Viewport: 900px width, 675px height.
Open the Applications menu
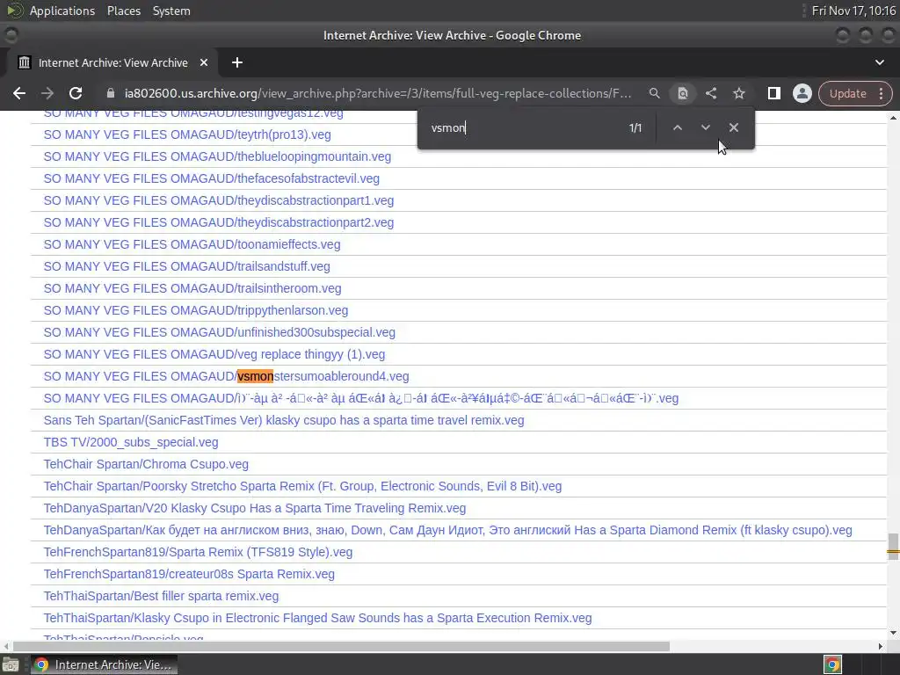(x=62, y=11)
